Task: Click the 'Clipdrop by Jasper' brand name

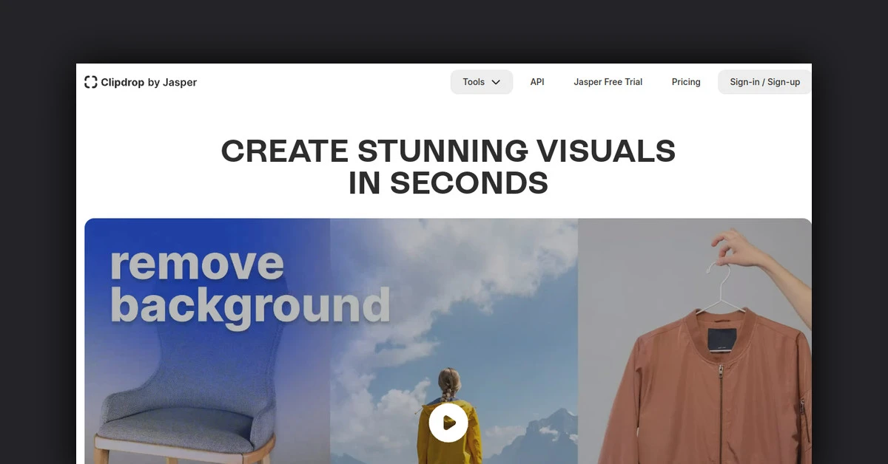Action: [x=149, y=82]
